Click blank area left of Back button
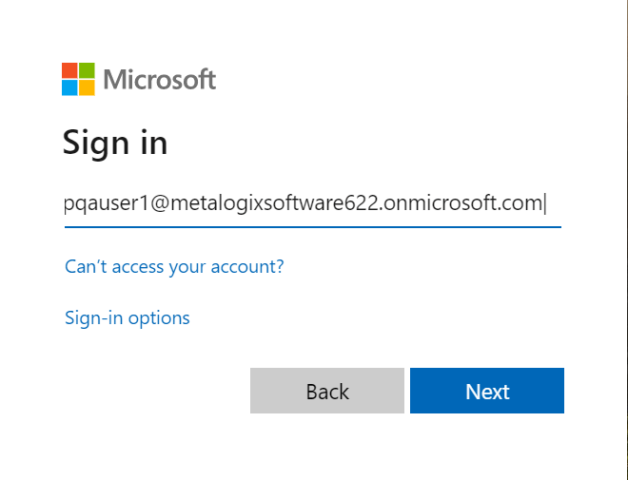 152,392
